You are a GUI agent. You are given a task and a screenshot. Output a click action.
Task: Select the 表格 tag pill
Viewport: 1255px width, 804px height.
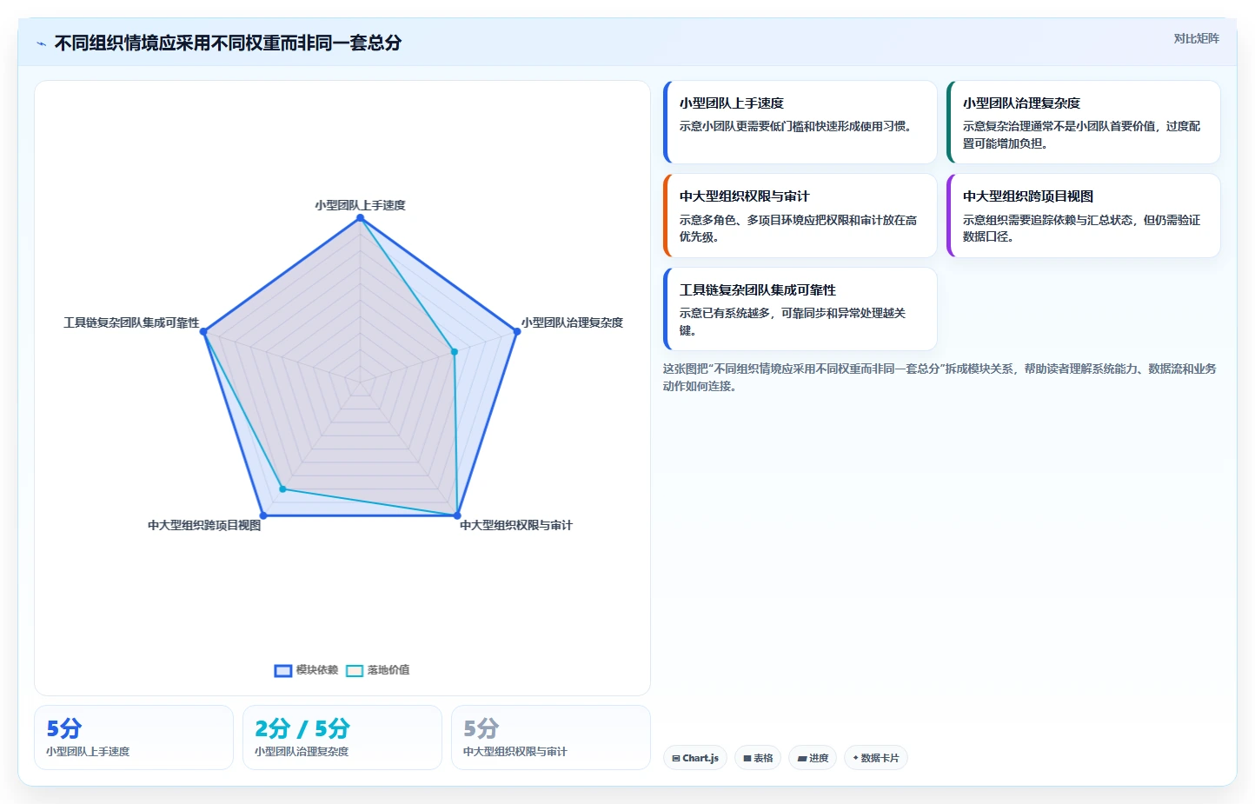(x=758, y=758)
